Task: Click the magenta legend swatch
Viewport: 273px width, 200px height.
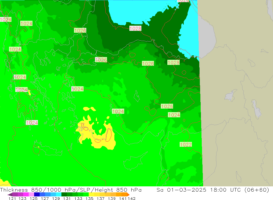Action: (26, 195)
